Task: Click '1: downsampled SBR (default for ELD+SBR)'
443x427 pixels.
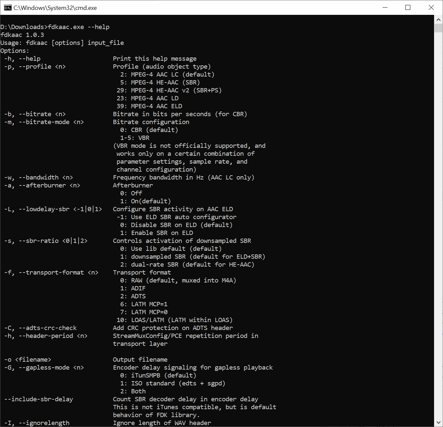Action: click(193, 257)
